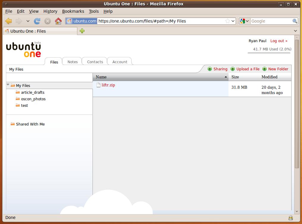Switch to the Notes tab

(x=72, y=62)
